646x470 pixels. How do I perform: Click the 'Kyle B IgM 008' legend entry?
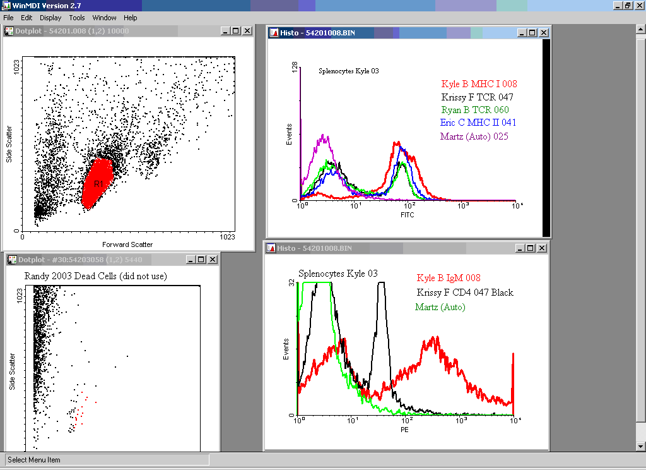coord(449,278)
